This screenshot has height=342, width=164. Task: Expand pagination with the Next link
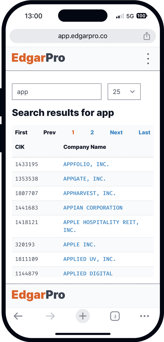[x=116, y=133]
